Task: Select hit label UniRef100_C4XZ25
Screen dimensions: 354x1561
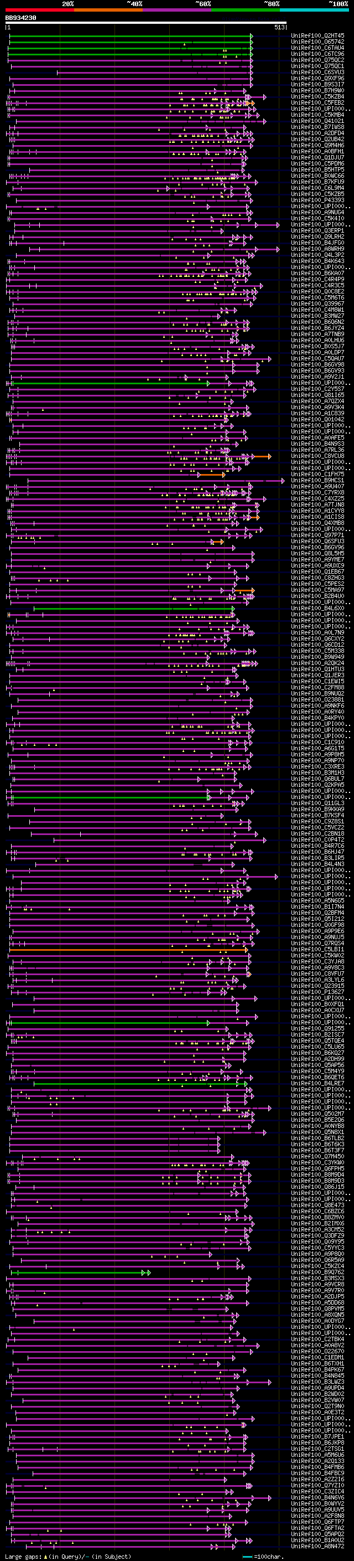Action: (x=317, y=499)
